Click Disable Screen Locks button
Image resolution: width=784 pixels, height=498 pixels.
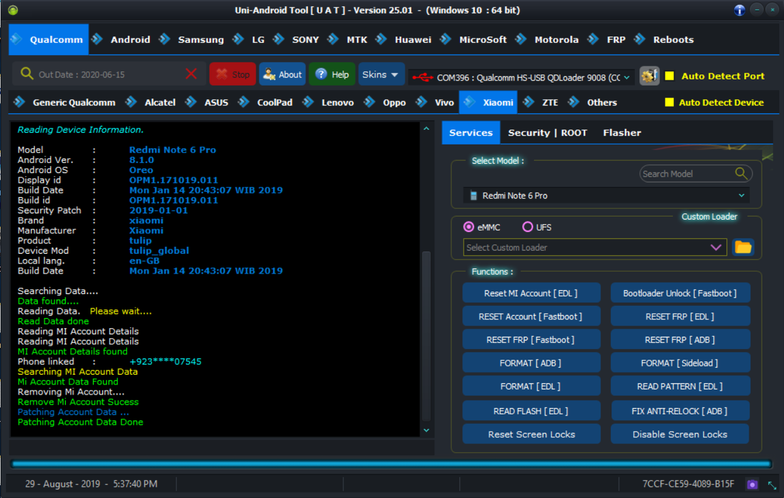[x=680, y=435]
